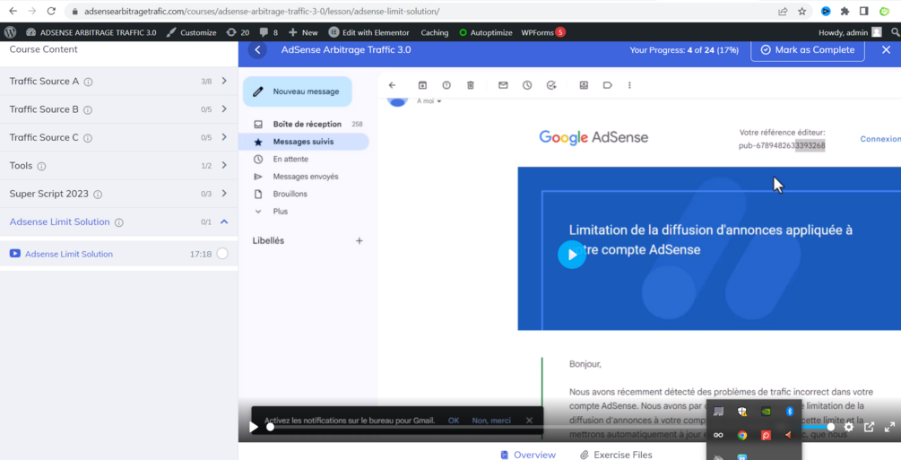Image resolution: width=901 pixels, height=460 pixels.
Task: Close the lesson with the X
Action: [886, 50]
